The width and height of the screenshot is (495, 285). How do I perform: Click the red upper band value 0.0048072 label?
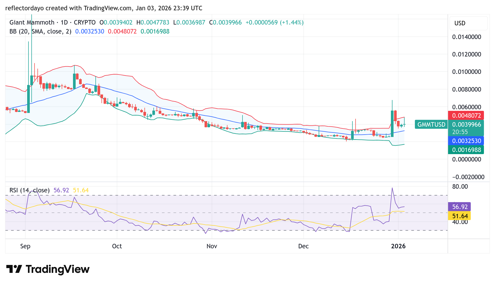click(466, 116)
